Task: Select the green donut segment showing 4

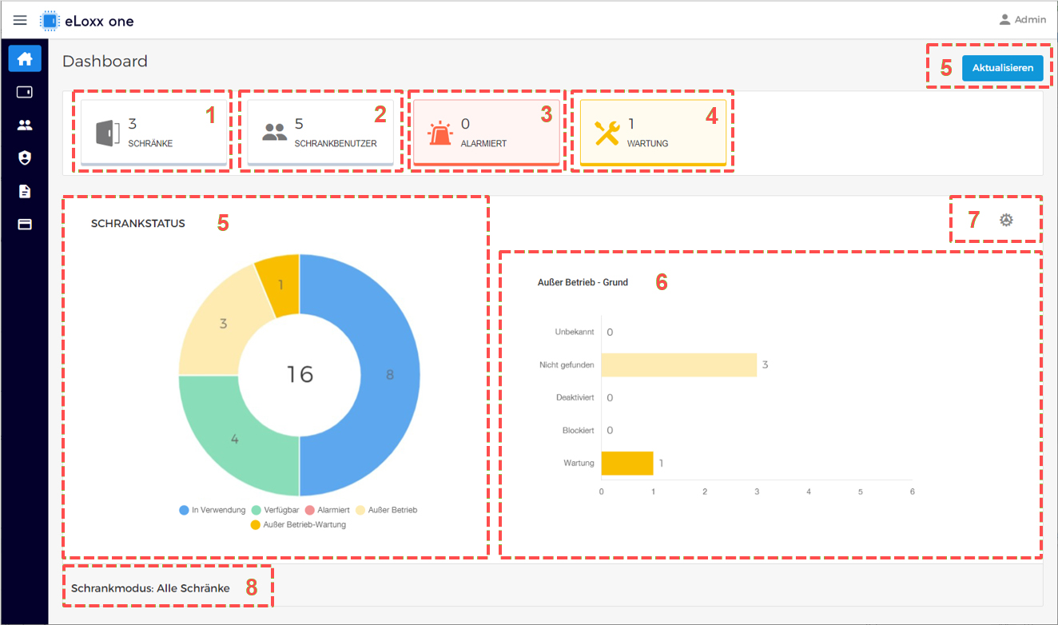Action: pos(234,439)
